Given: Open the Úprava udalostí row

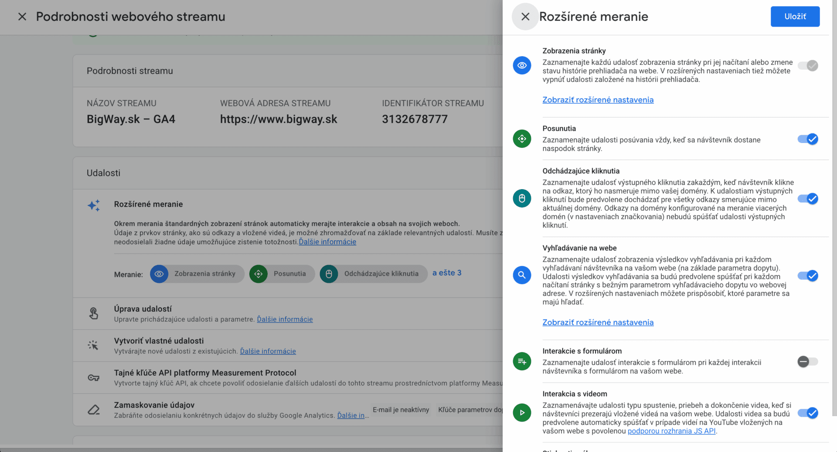Looking at the screenshot, I should 143,309.
